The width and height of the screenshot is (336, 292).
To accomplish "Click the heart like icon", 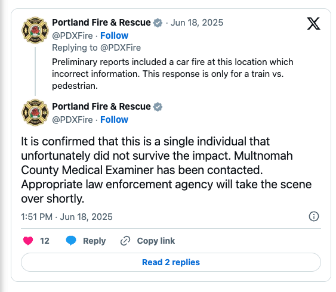I will point(28,241).
